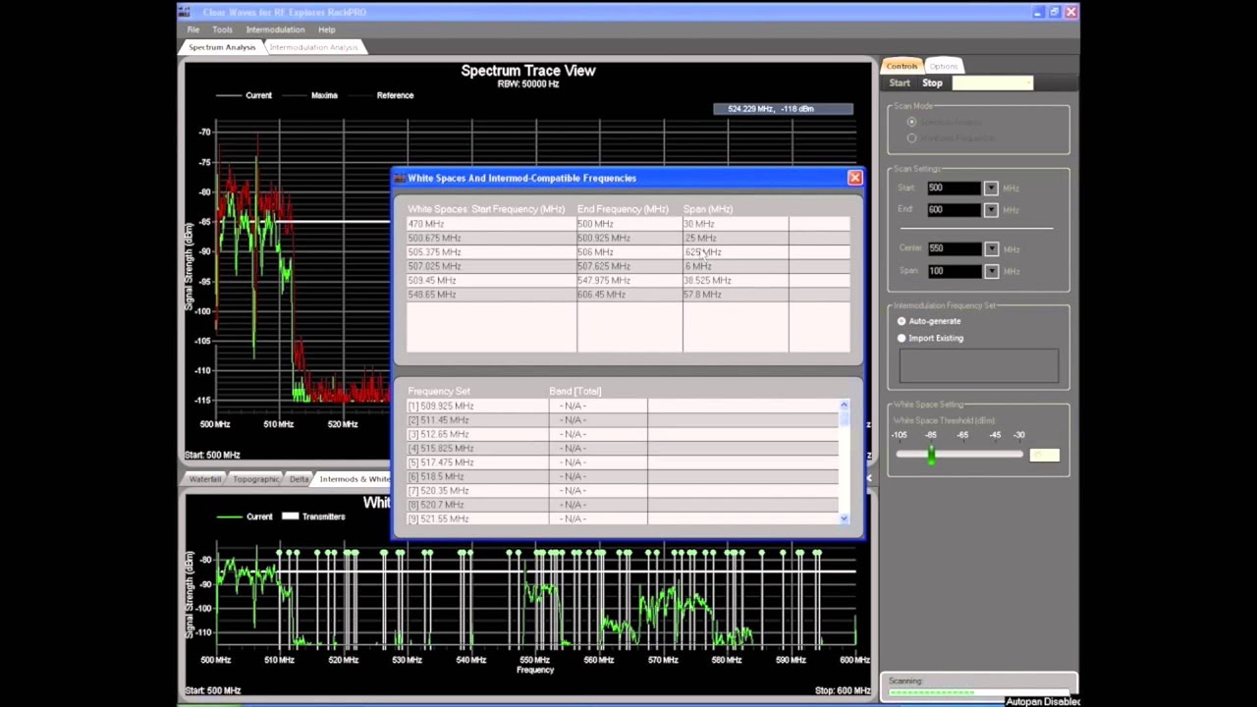This screenshot has height=707, width=1257.
Task: Select frequency set row [1] 509.925 MHz
Action: tap(623, 406)
